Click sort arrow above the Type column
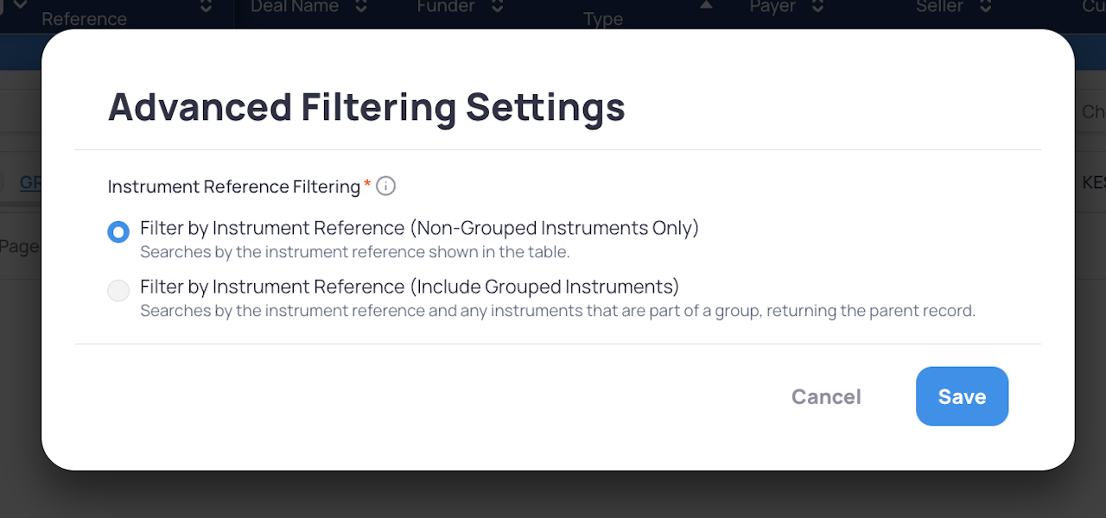The image size is (1106, 518). tap(706, 6)
